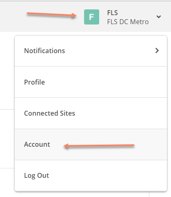Viewport: 171px width, 197px height.
Task: Click the letter F in the teal badge
Action: (91, 17)
